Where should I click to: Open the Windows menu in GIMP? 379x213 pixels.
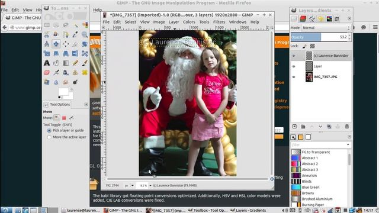[237, 22]
